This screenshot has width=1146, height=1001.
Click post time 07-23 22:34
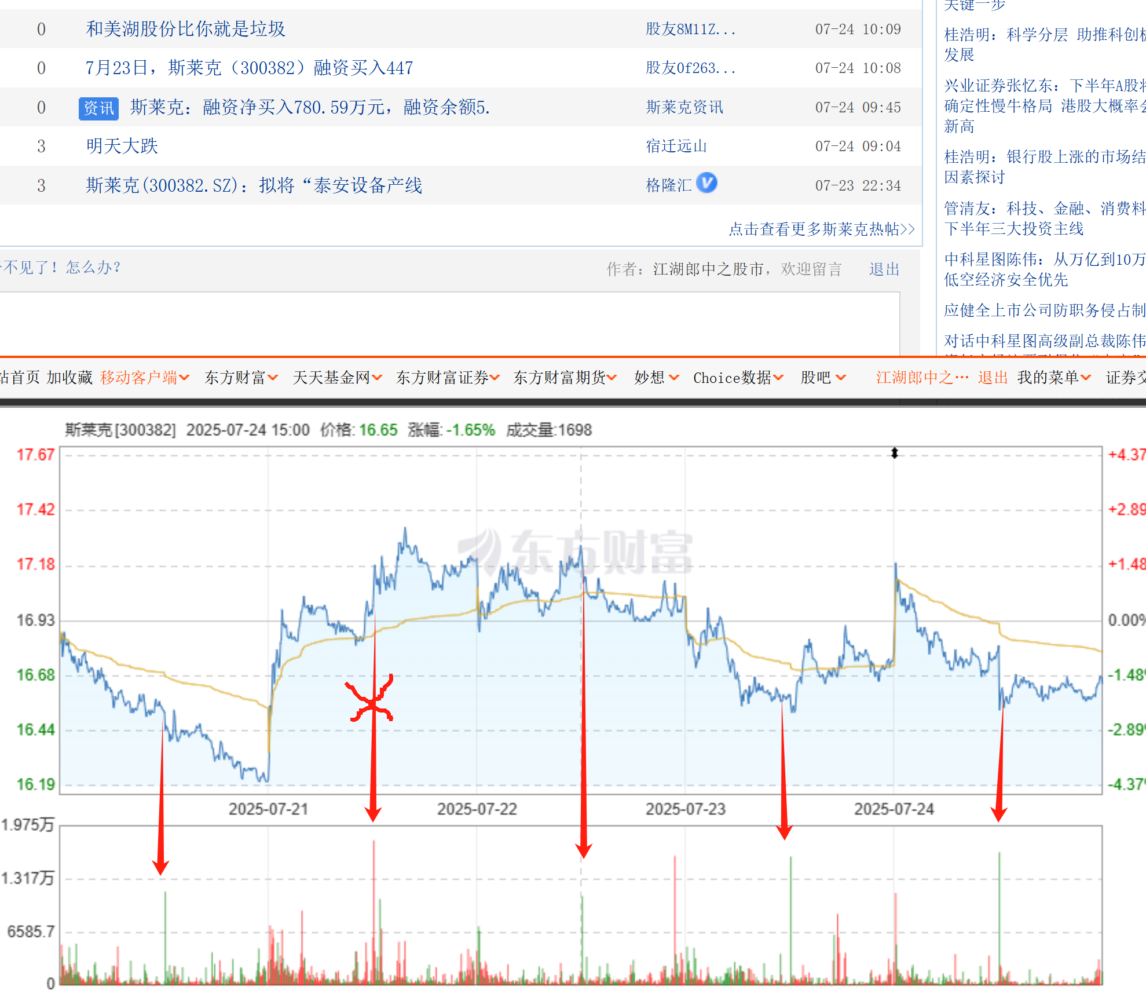[858, 185]
